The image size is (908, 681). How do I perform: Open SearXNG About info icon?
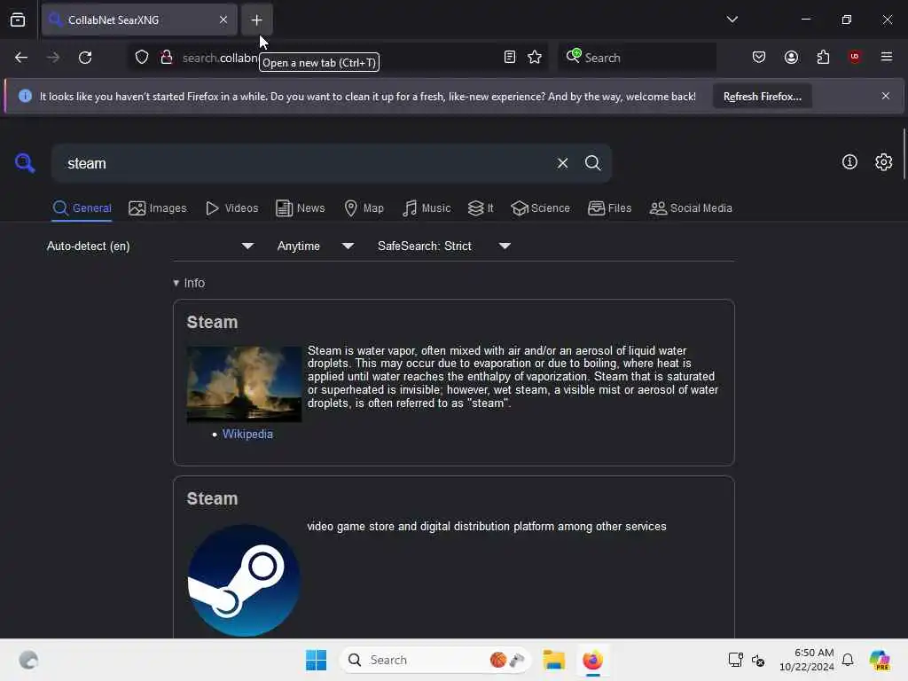click(849, 162)
